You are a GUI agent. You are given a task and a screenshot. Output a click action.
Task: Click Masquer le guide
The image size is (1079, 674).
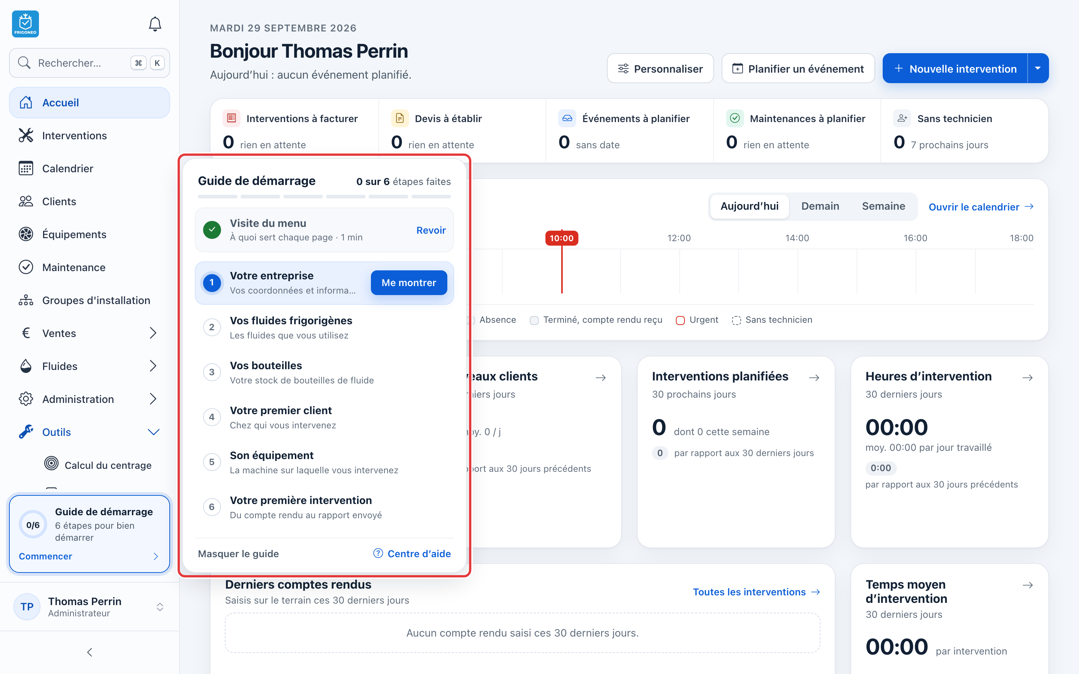[x=238, y=554]
